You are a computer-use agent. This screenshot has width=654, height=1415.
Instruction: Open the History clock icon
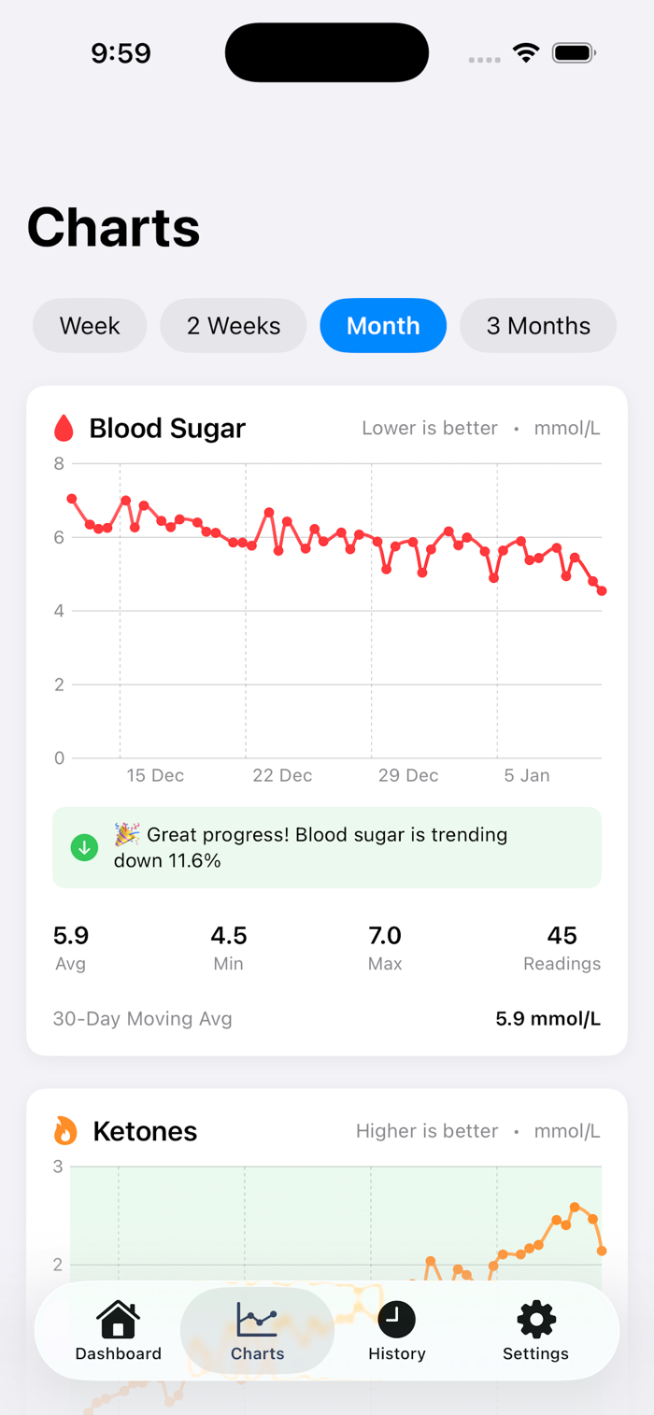click(x=396, y=1319)
